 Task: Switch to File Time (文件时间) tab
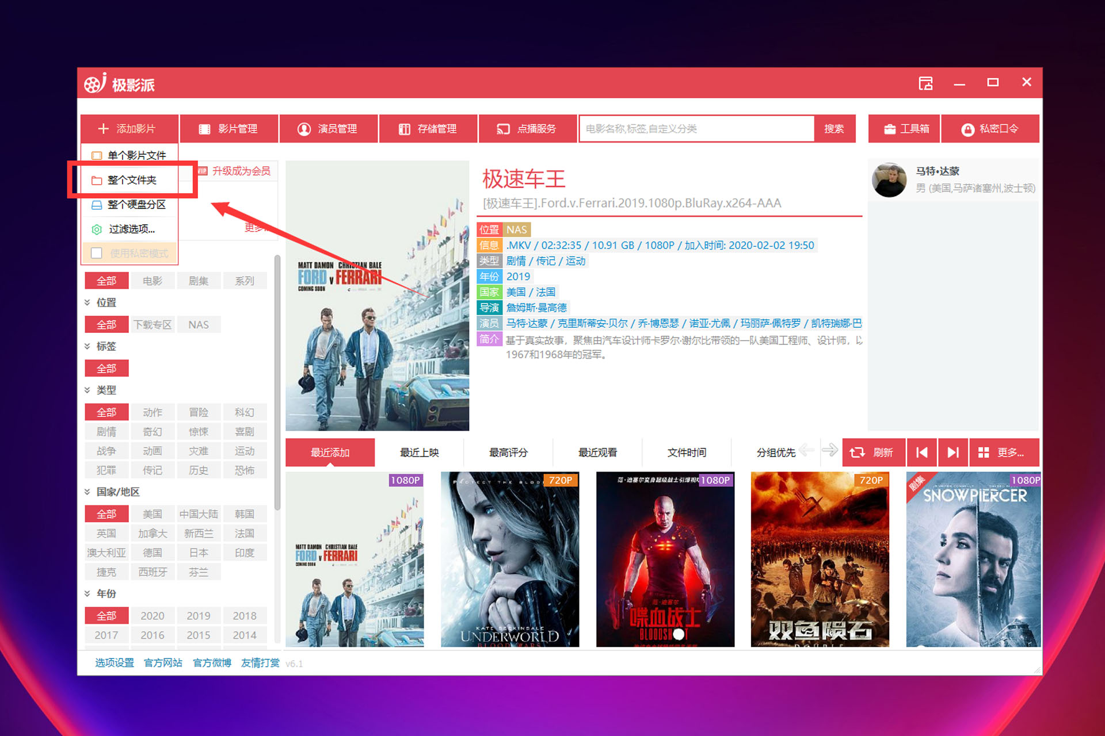(687, 453)
